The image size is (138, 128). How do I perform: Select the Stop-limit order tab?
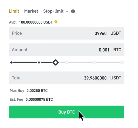tap(53, 11)
